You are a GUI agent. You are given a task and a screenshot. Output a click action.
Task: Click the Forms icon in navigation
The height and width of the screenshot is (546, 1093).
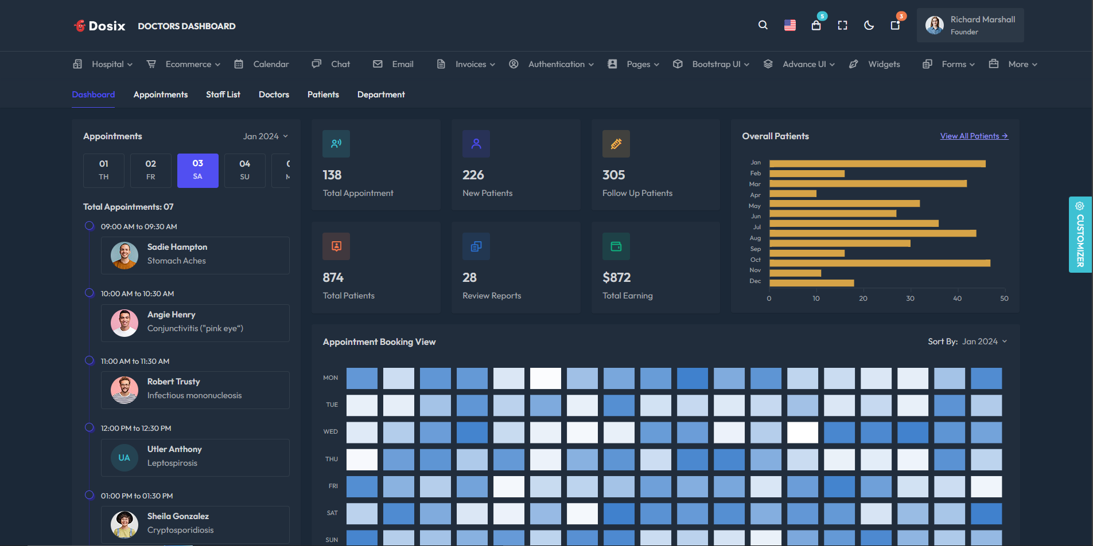[x=927, y=64]
